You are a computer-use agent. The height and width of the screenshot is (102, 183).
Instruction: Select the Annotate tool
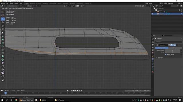pyautogui.click(x=3, y=33)
